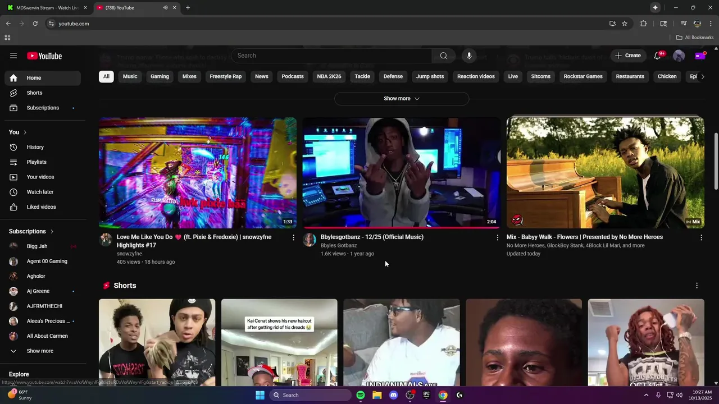This screenshot has height=404, width=719.
Task: Select the Music category chip
Action: [x=130, y=76]
